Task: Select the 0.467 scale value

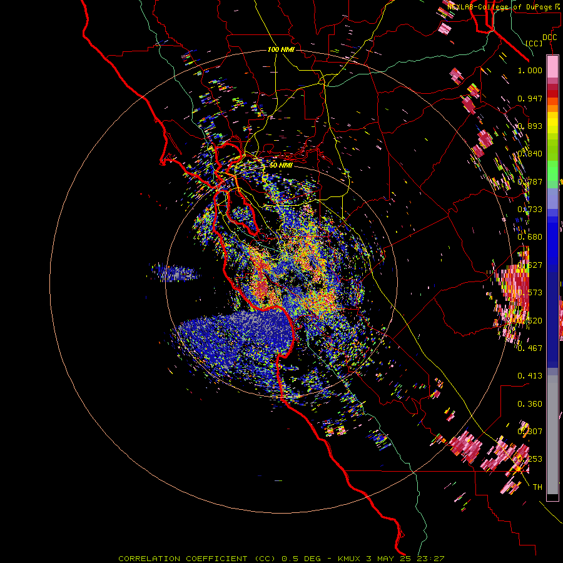Action: click(x=530, y=348)
